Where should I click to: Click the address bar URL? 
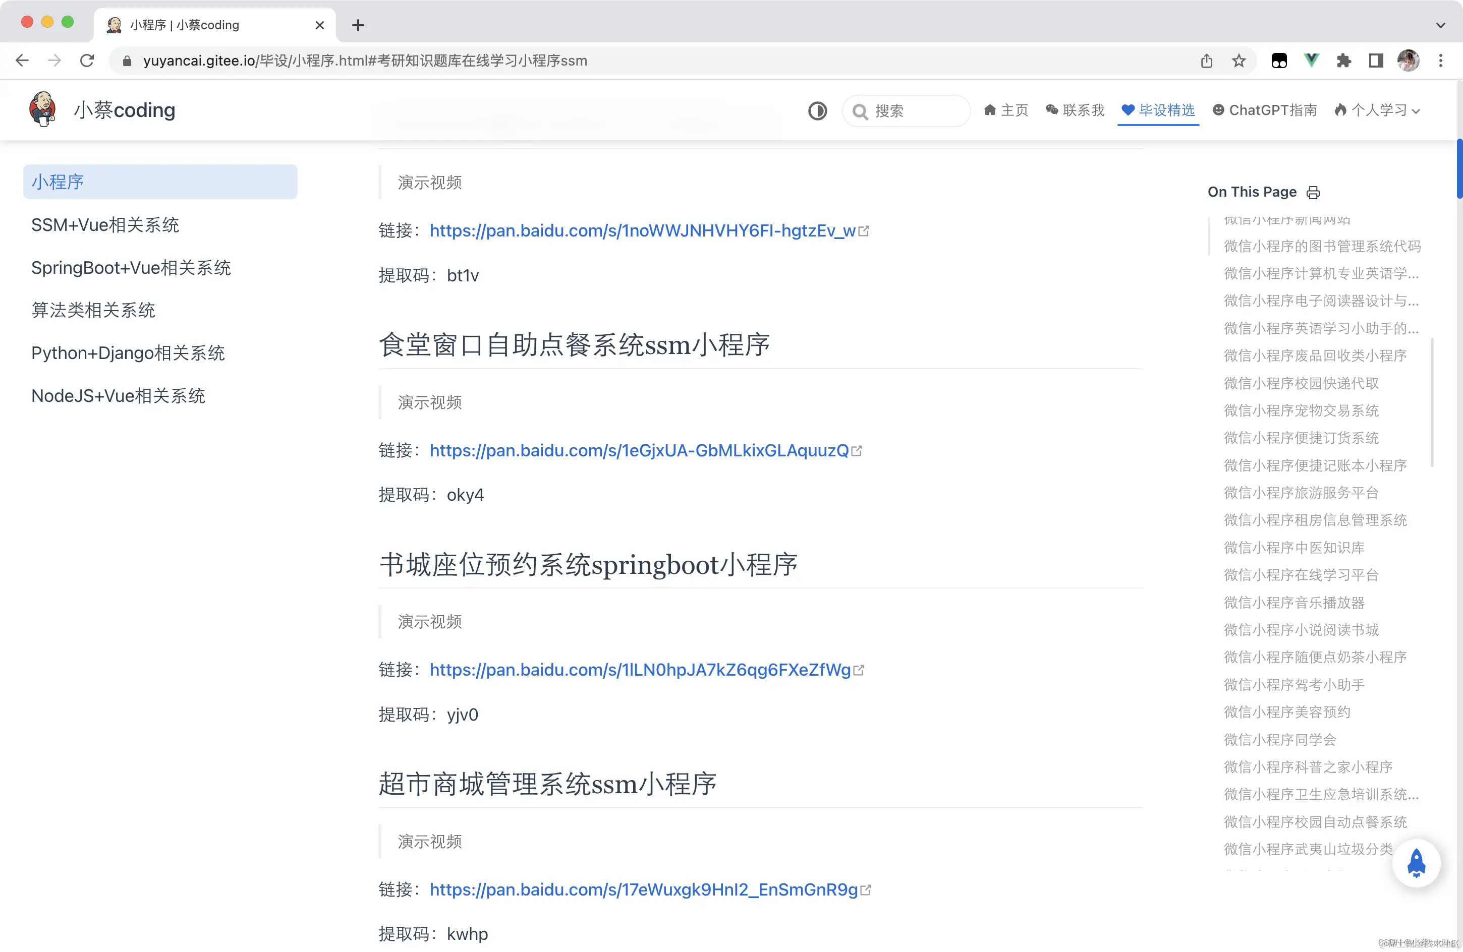365,60
